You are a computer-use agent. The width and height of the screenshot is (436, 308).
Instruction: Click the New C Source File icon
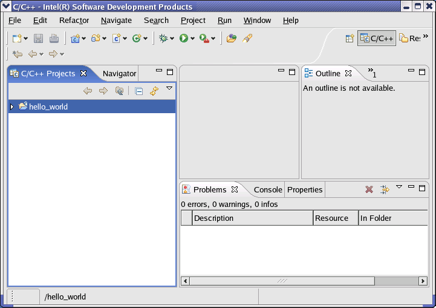[x=117, y=38]
